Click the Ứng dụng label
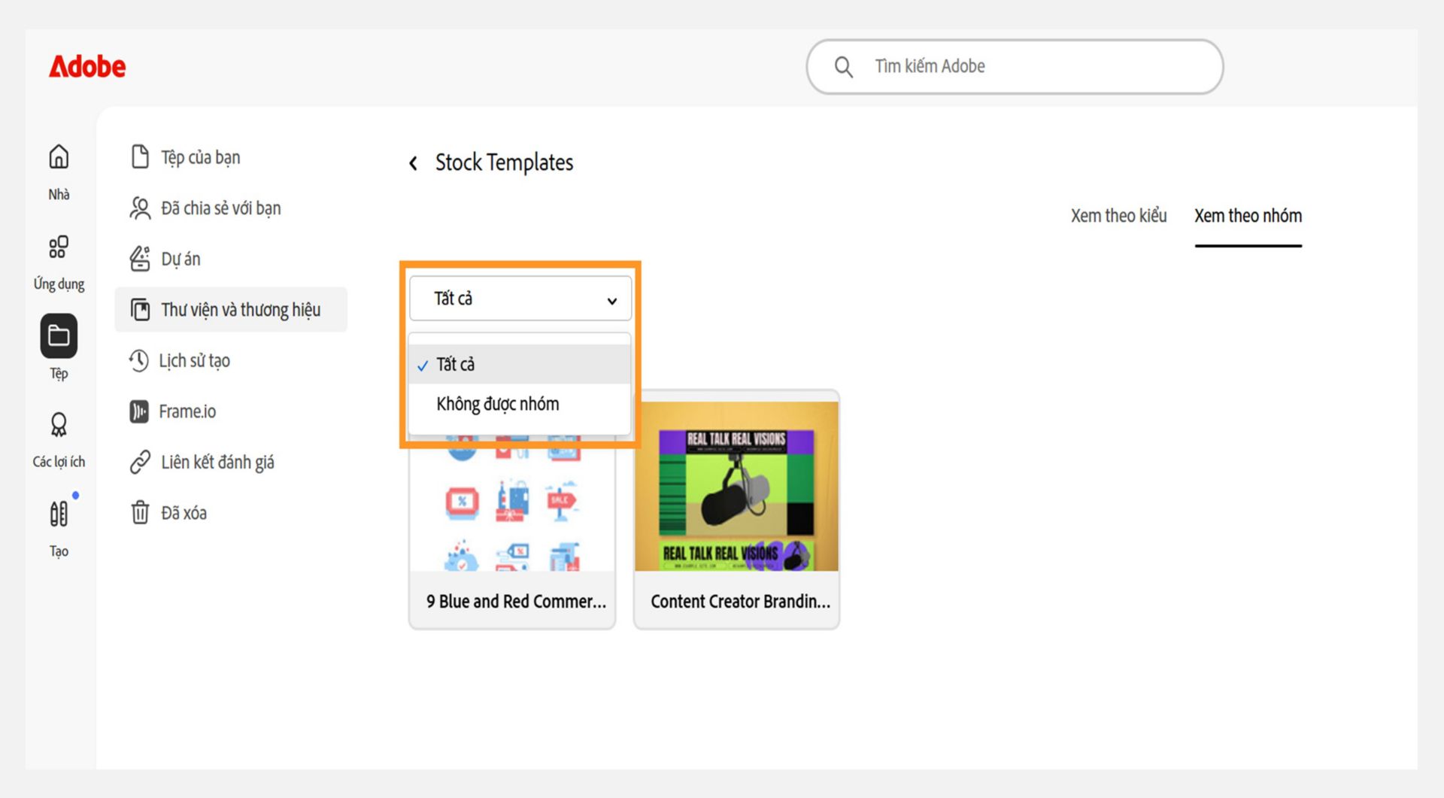1444x798 pixels. point(59,284)
